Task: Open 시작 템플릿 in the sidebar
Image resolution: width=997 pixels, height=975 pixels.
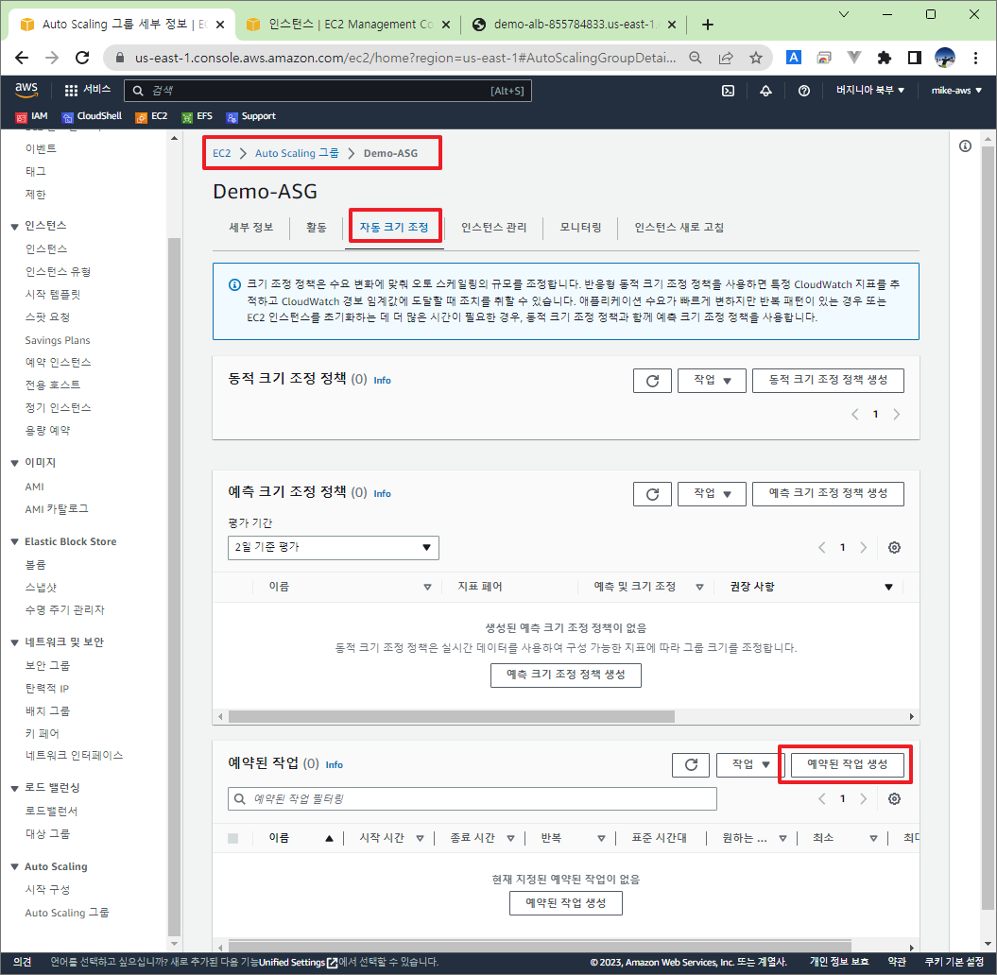Action: pos(53,294)
